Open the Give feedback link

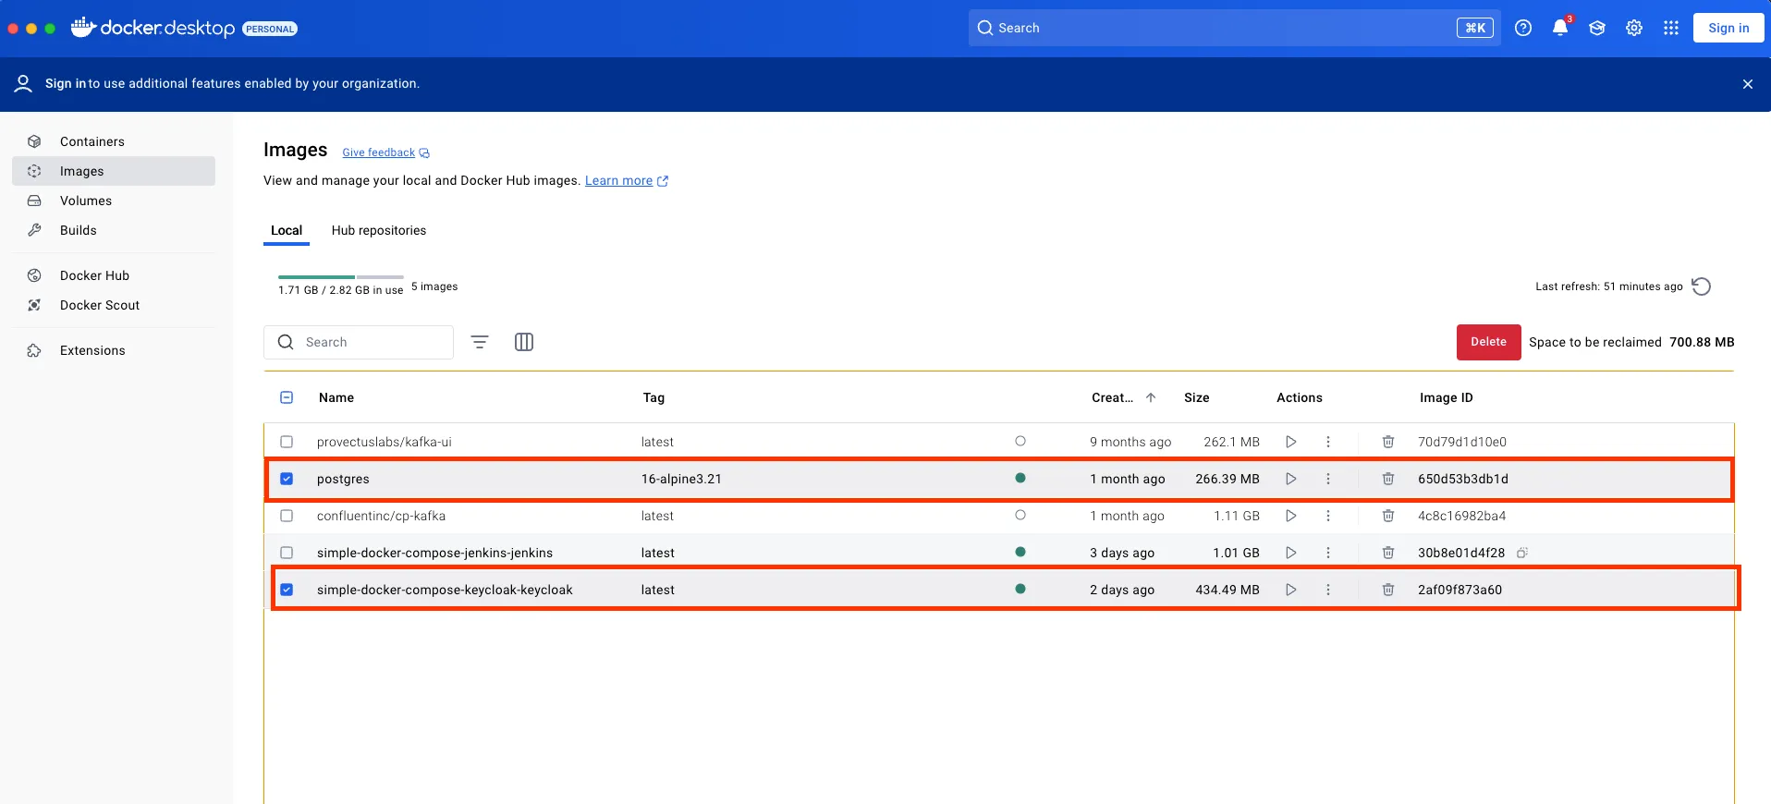click(x=385, y=152)
